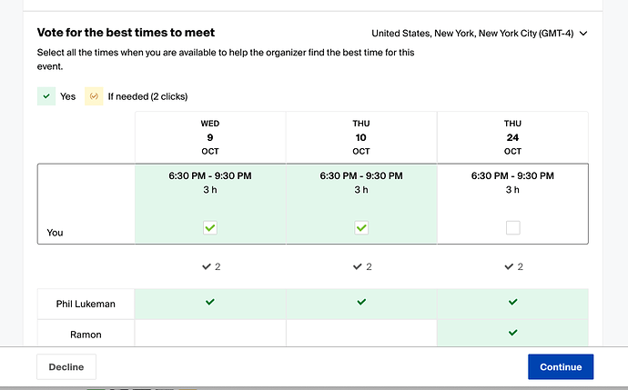Uncheck your availability for Wed 9 Oct
The width and height of the screenshot is (628, 390).
210,228
